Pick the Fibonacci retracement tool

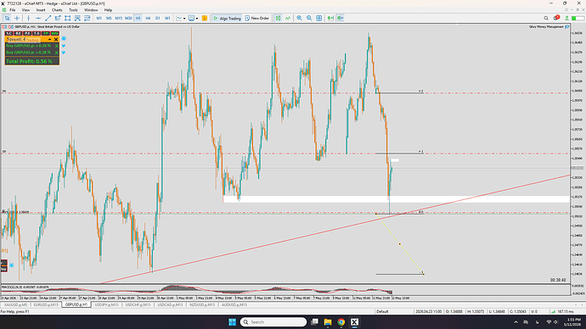point(77,18)
